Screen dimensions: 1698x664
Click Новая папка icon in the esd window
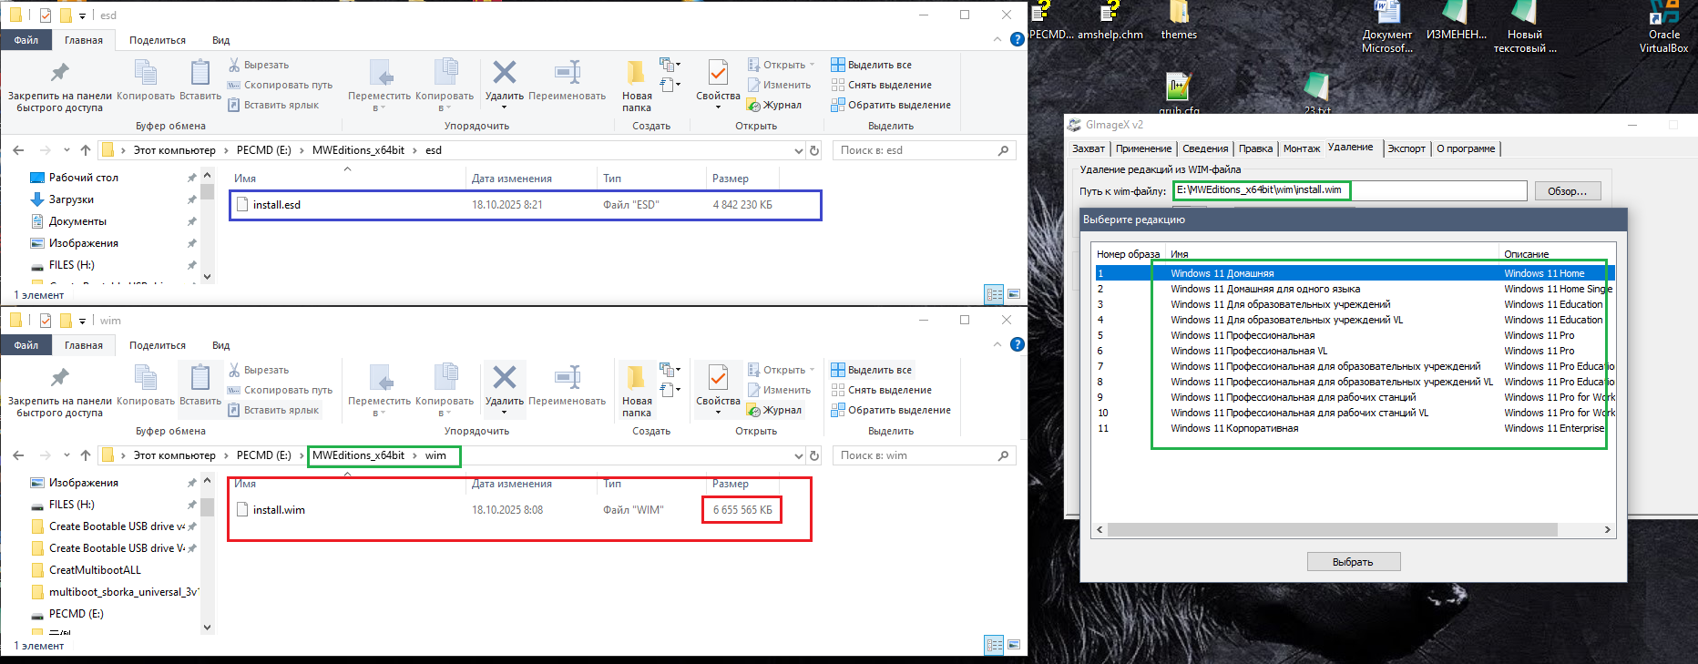pyautogui.click(x=636, y=73)
